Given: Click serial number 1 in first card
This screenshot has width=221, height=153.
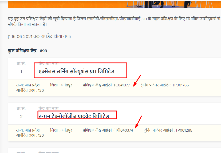Looking at the screenshot, I should pyautogui.click(x=21, y=72).
